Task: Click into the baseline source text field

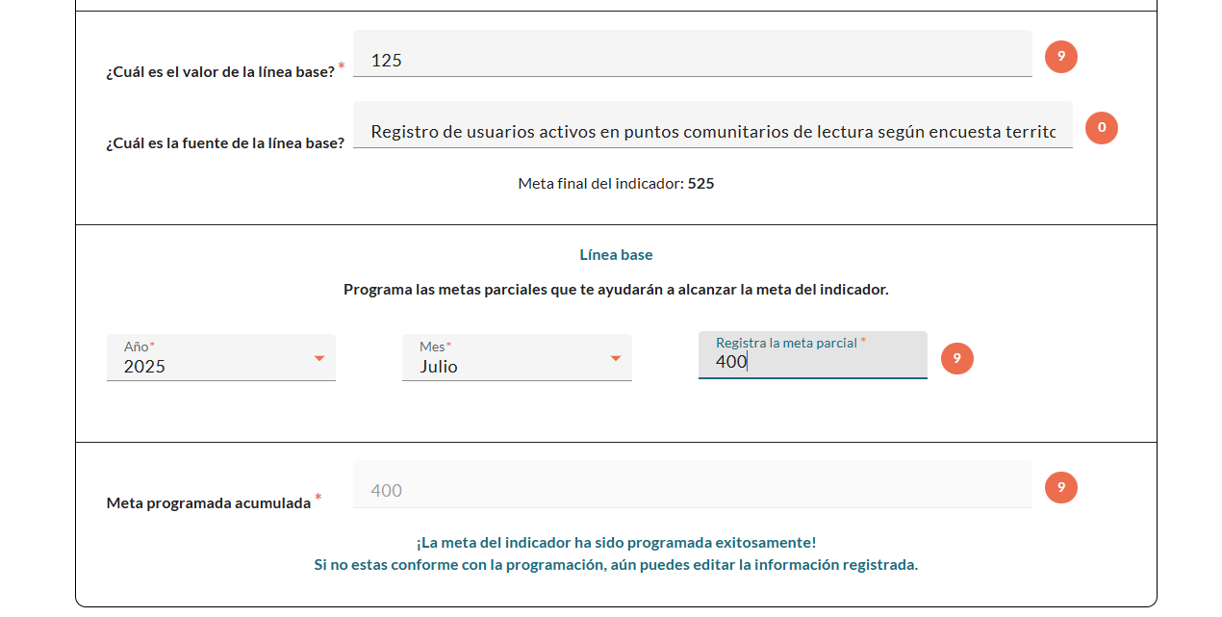Action: pos(712,132)
